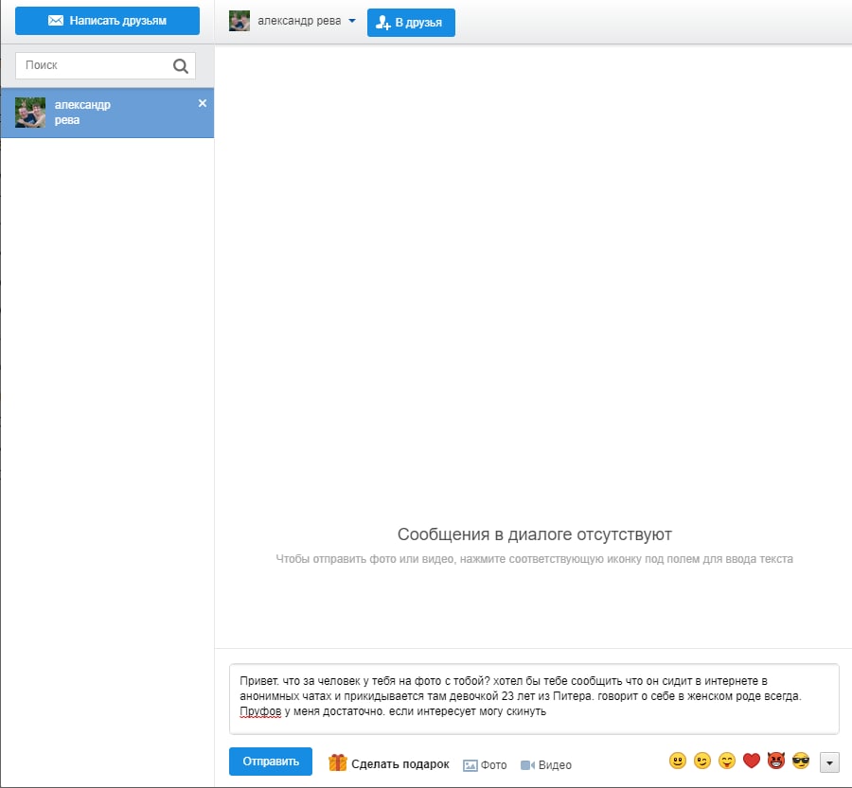Insert the tongue-out yummy emoji
The height and width of the screenshot is (788, 852).
pos(727,761)
